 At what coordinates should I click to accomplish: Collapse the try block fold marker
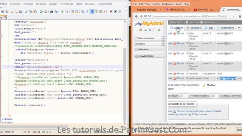pos(1,36)
